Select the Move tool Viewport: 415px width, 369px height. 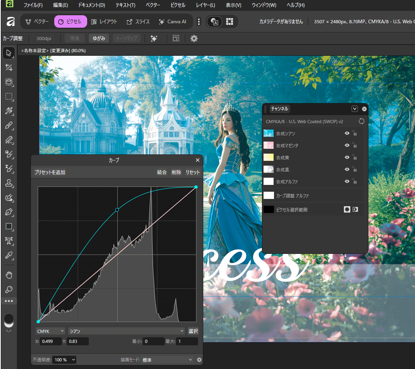tap(9, 53)
